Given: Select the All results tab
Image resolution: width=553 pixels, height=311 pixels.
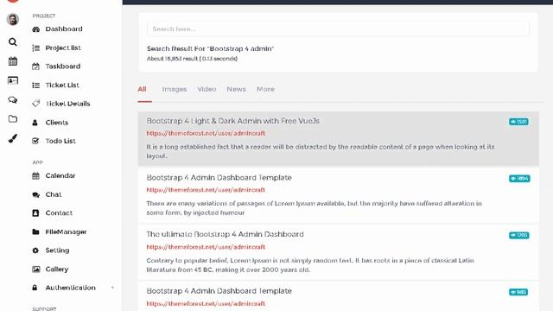Looking at the screenshot, I should point(142,89).
